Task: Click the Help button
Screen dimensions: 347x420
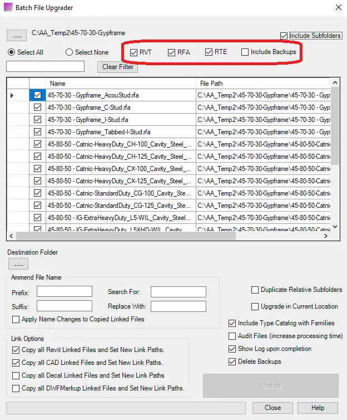Action: pyautogui.click(x=318, y=408)
